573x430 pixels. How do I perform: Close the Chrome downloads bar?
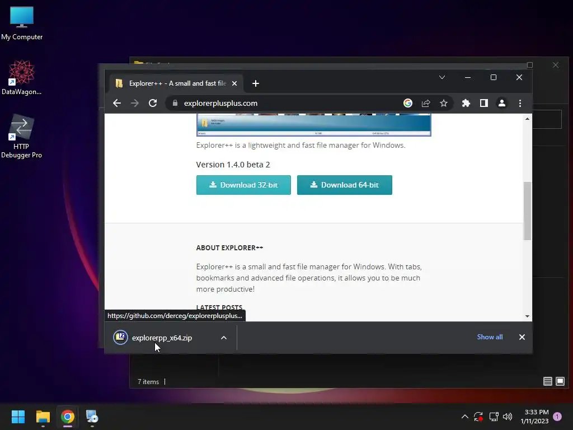[522, 337]
